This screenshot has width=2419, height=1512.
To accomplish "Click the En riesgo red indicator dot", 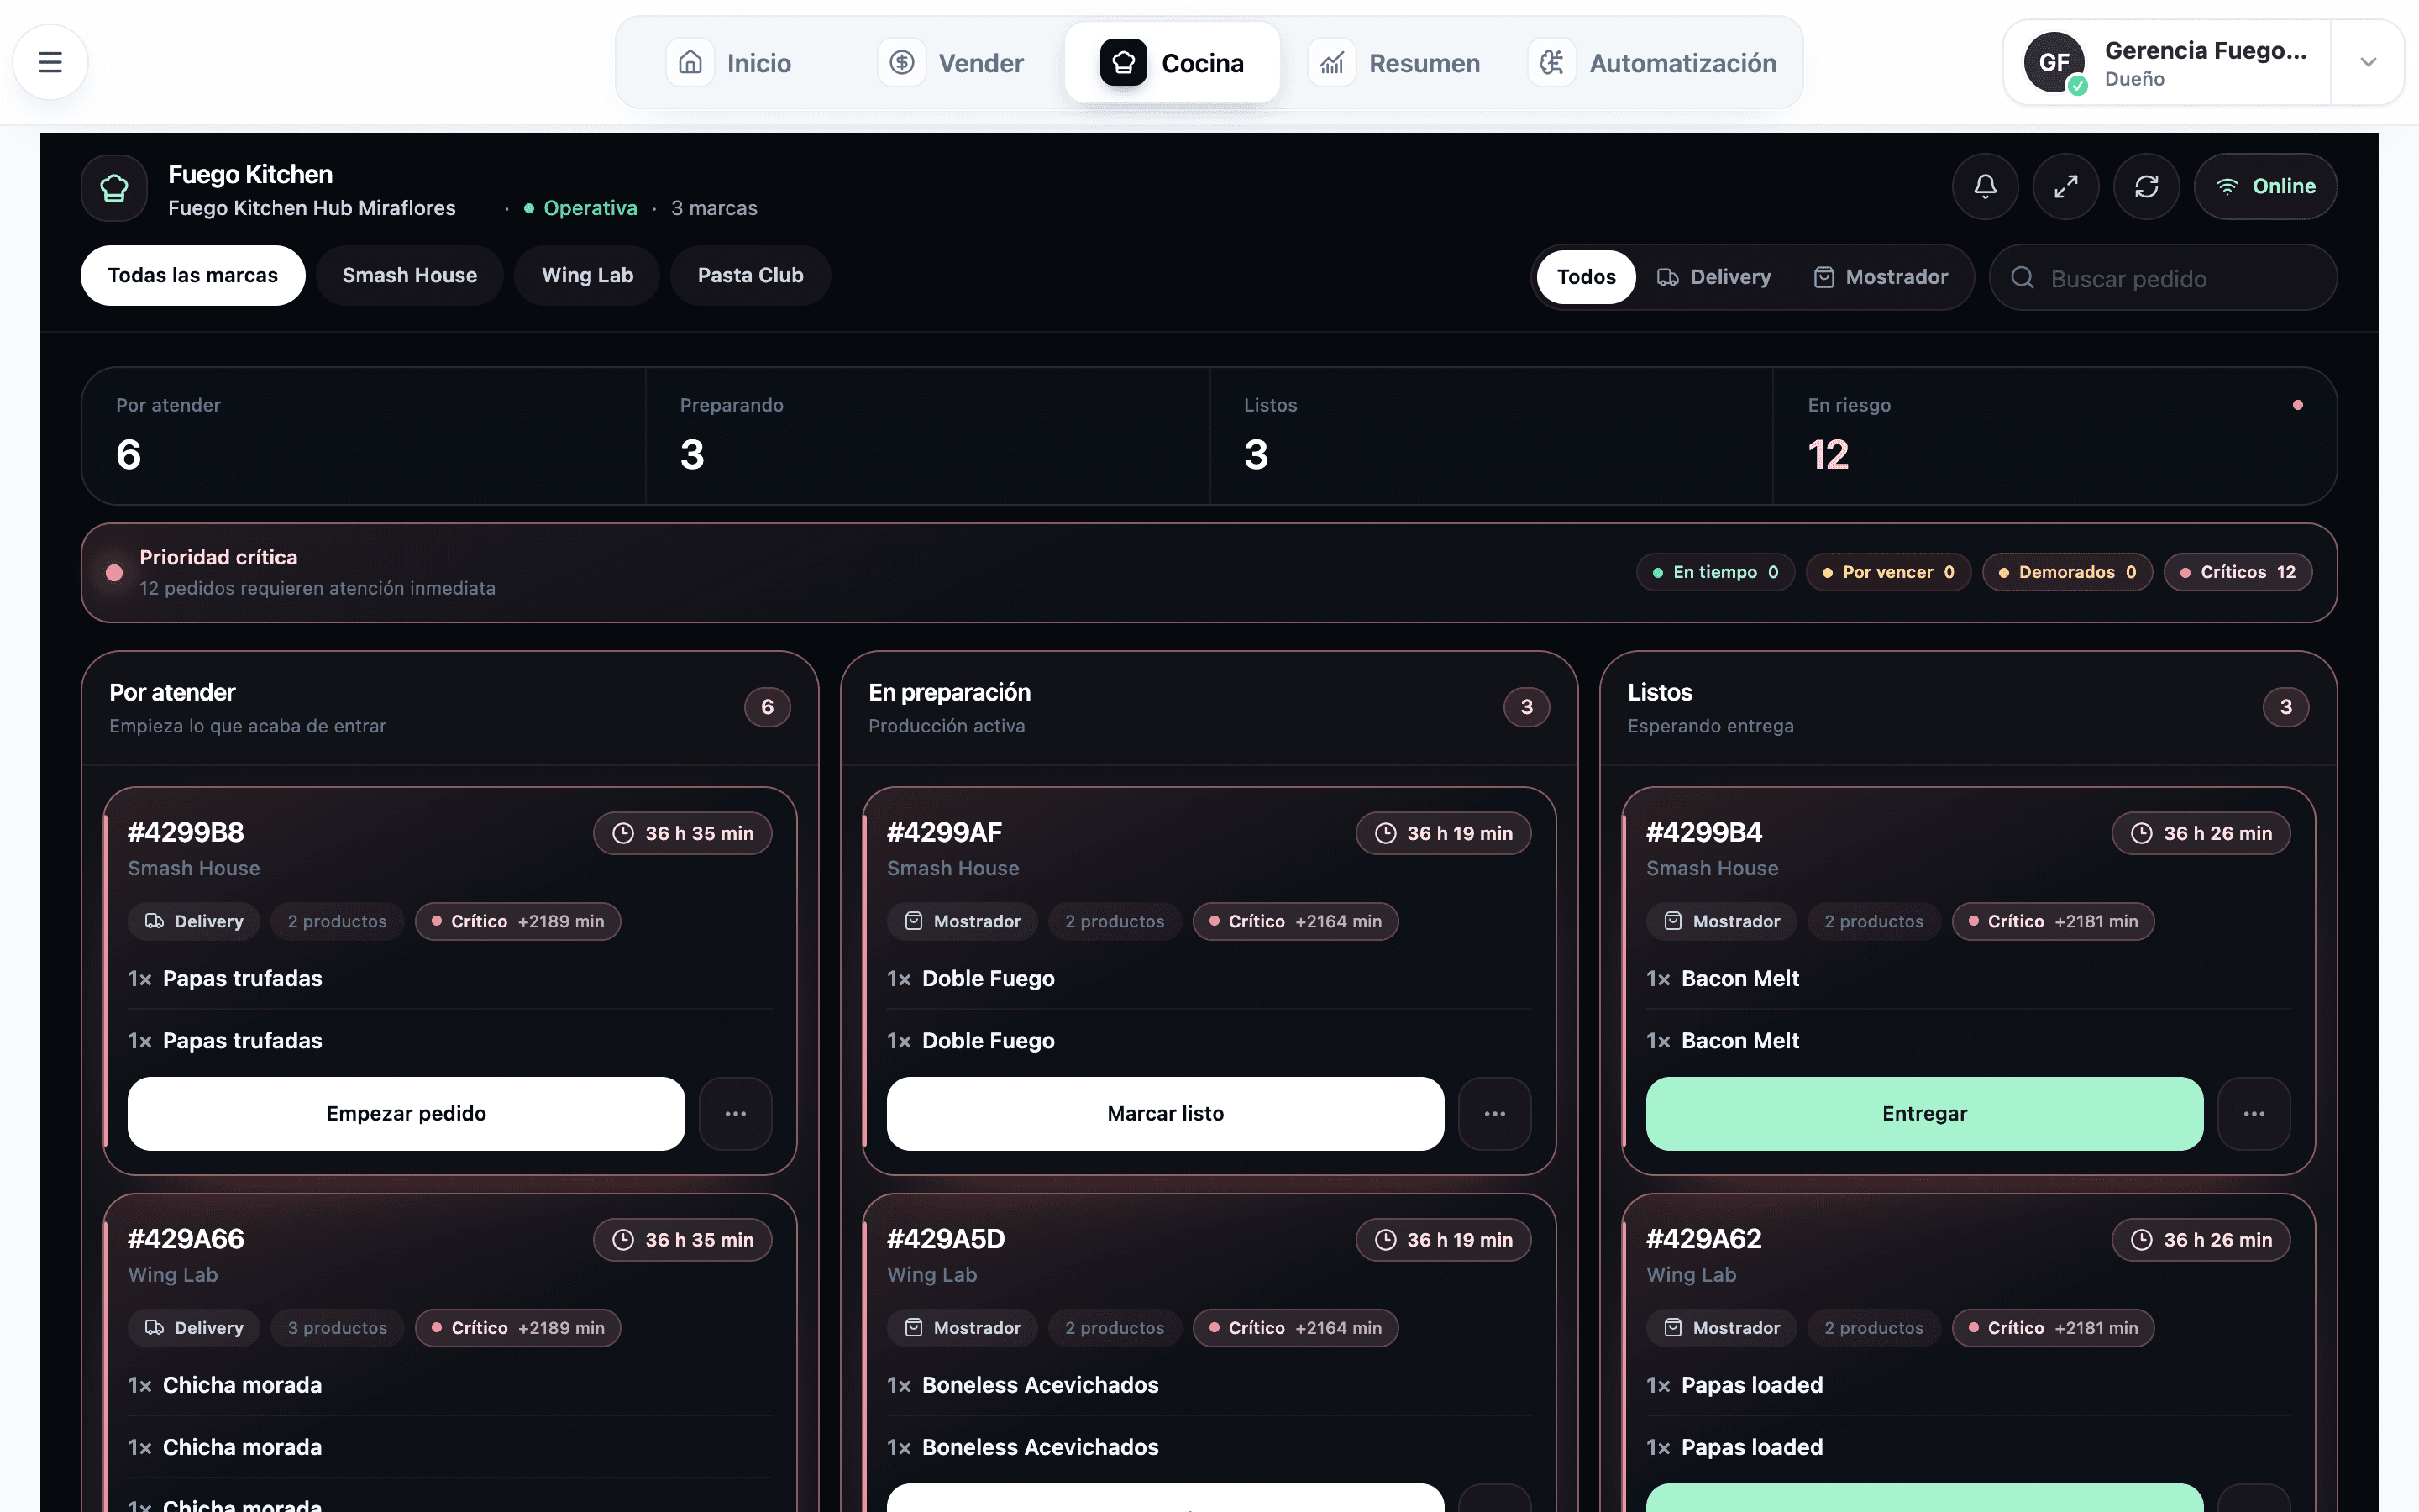I will [x=2298, y=405].
